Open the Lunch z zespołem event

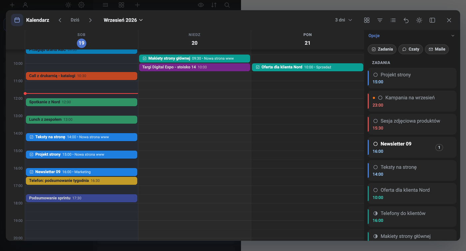82,120
